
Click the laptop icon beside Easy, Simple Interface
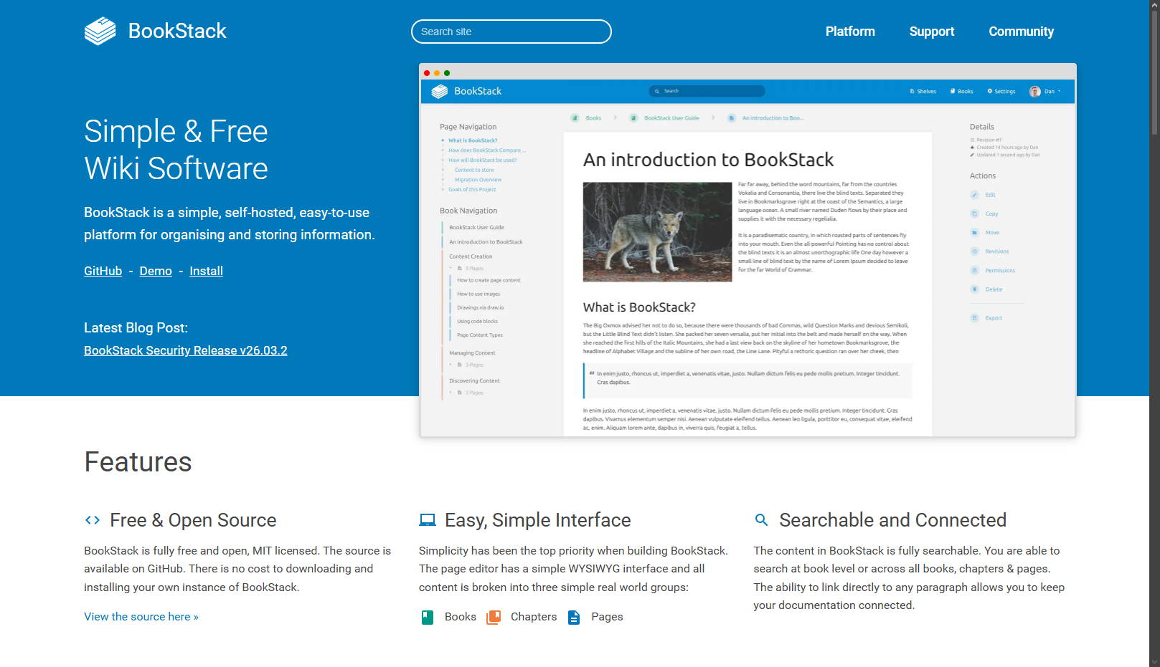click(428, 520)
